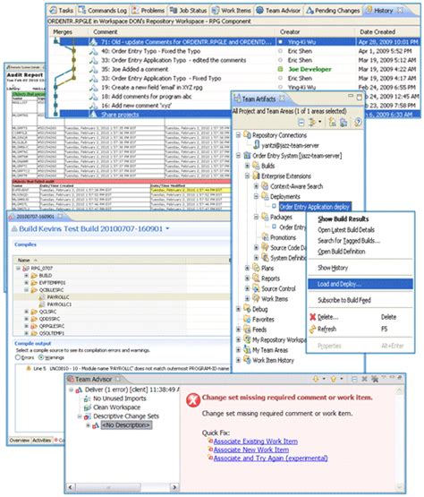The image size is (424, 497).
Task: Click the left scroll arrow in Team Advisor tree
Action: [x=71, y=487]
